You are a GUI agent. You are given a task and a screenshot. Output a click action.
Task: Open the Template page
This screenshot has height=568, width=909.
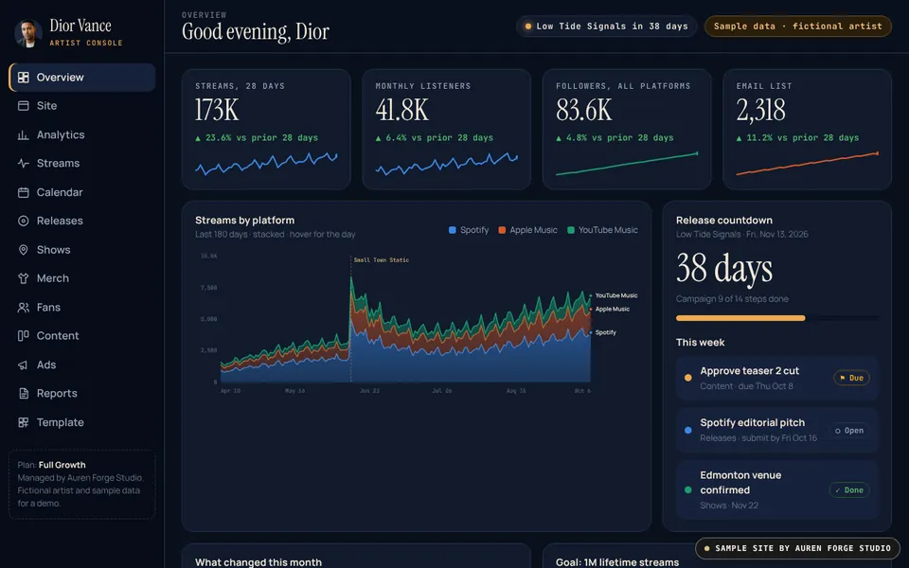point(82,422)
